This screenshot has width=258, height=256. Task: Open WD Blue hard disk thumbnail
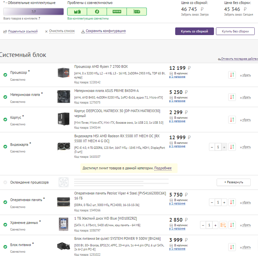click(x=64, y=224)
